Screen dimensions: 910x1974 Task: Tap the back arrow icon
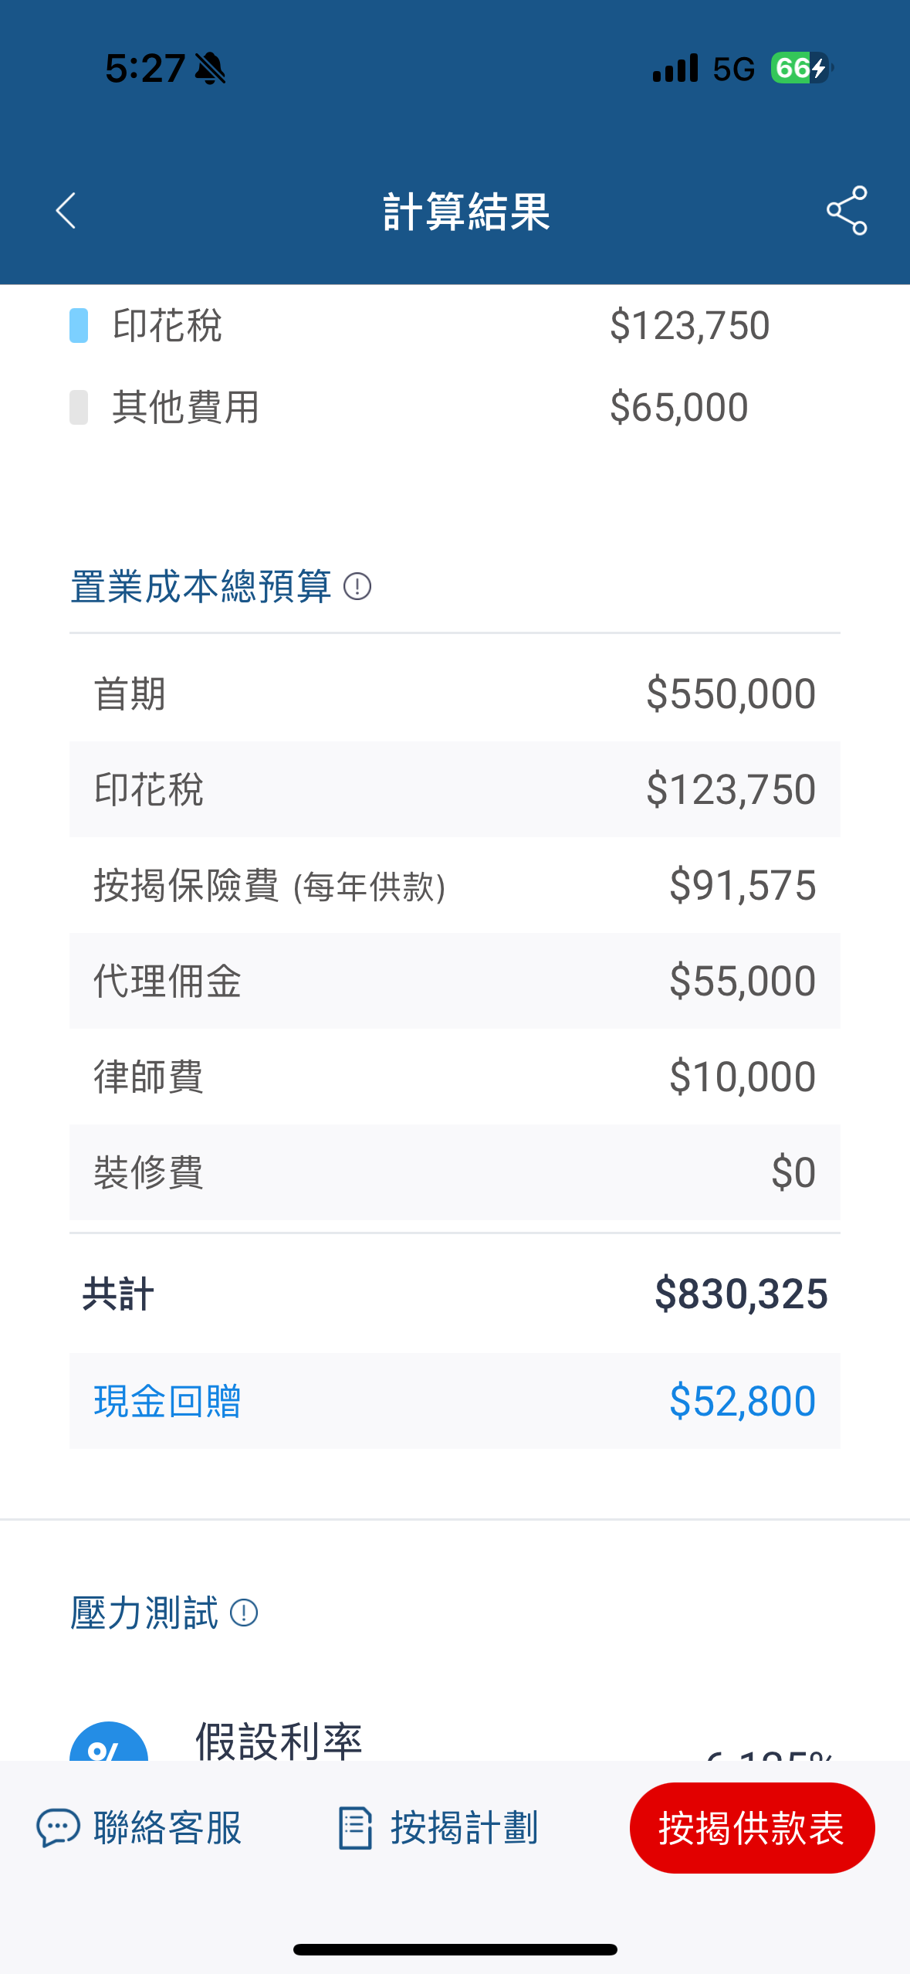[66, 211]
